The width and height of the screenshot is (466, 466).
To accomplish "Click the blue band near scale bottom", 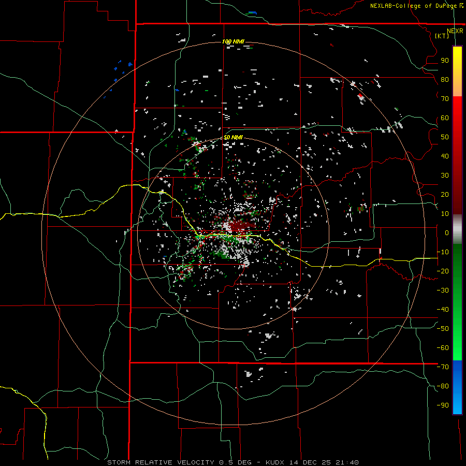I will 457,387.
